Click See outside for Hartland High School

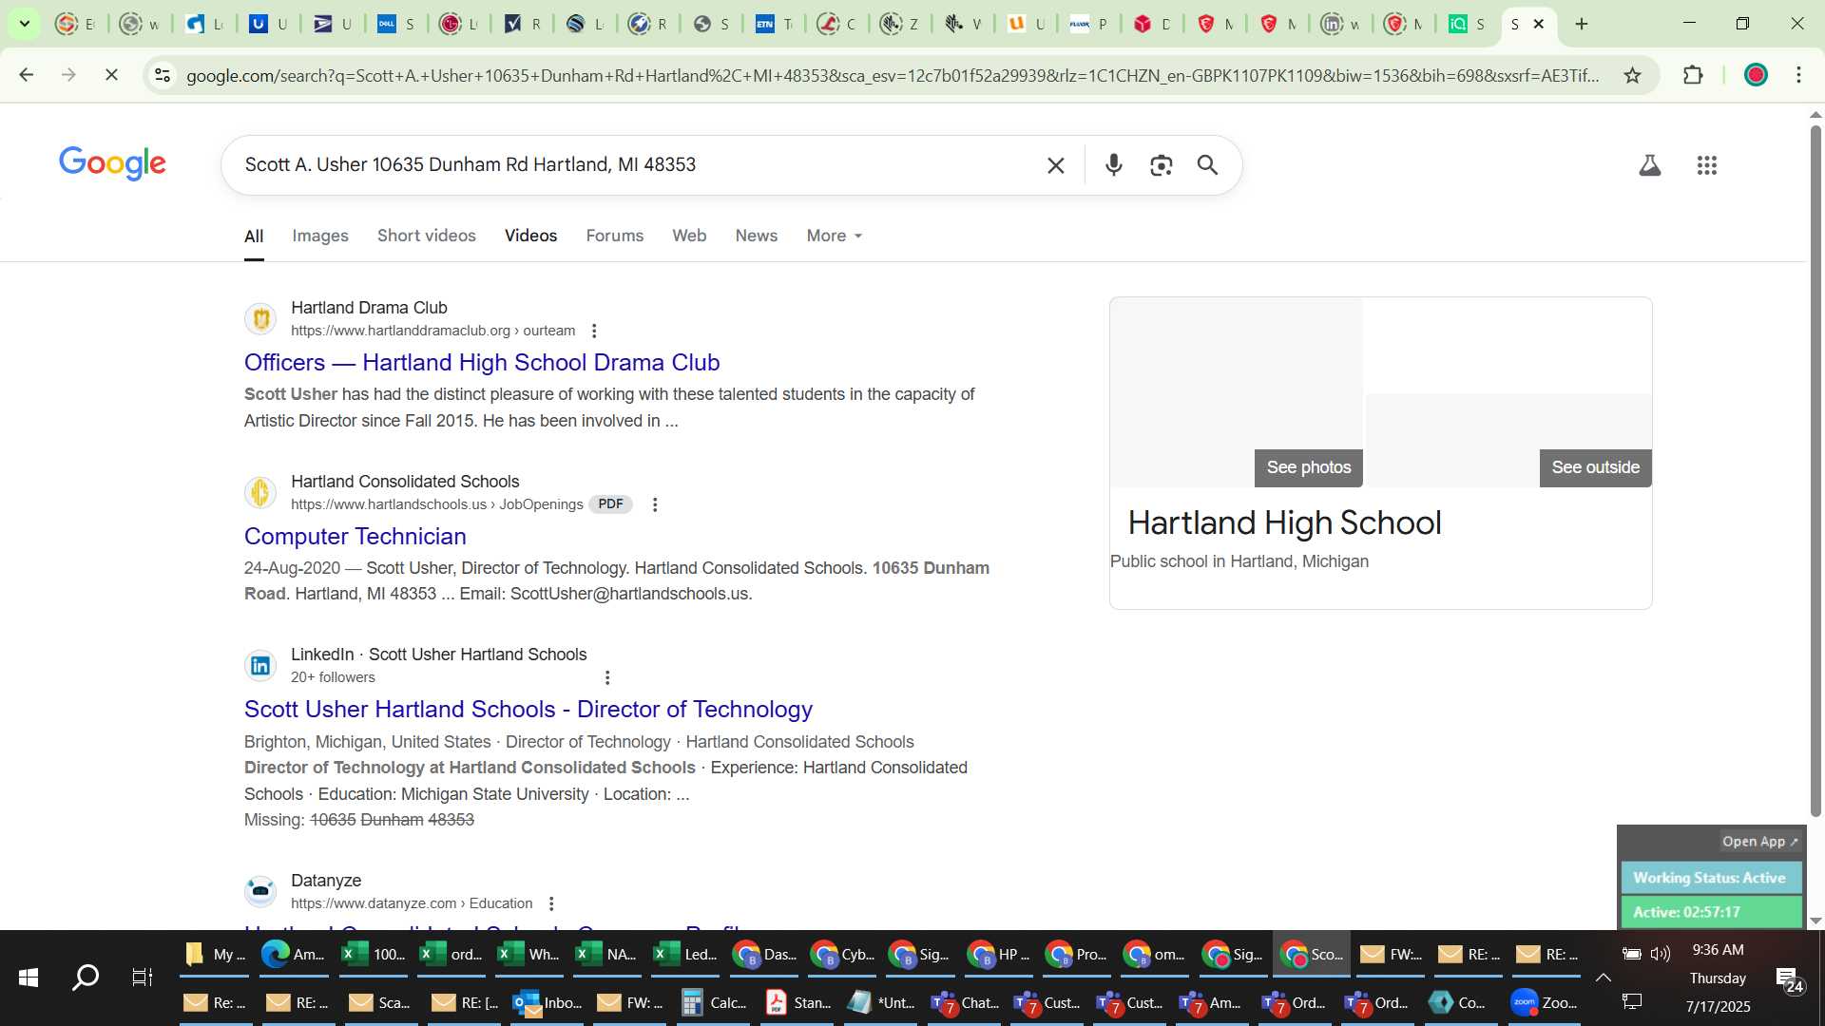[1595, 467]
